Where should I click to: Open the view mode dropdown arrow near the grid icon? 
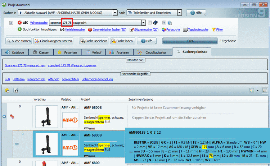click(x=258, y=91)
